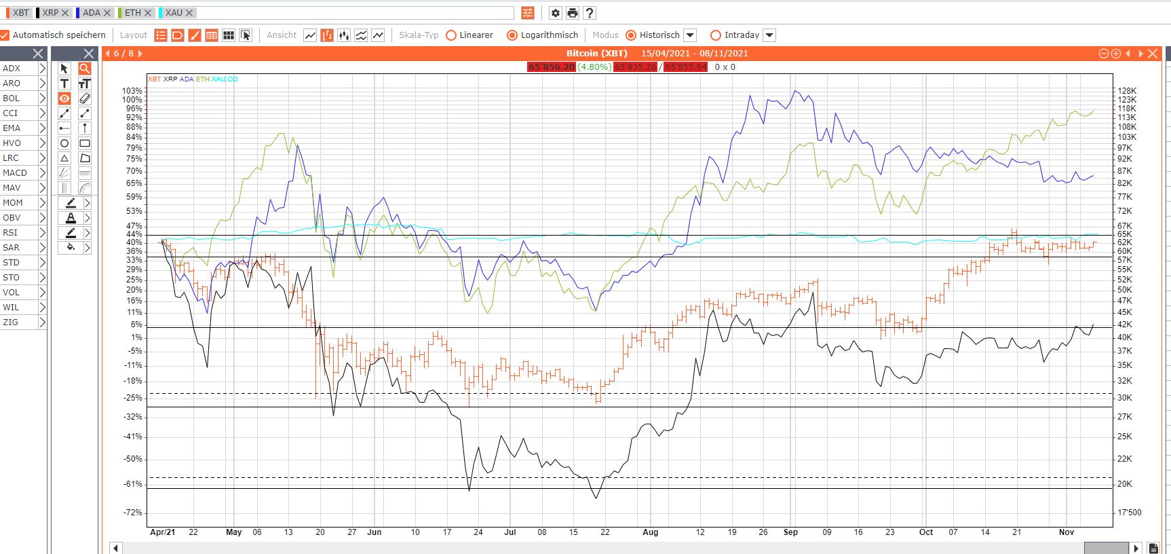Select the rectangle drawing tool
This screenshot has height=554, width=1171.
85,143
